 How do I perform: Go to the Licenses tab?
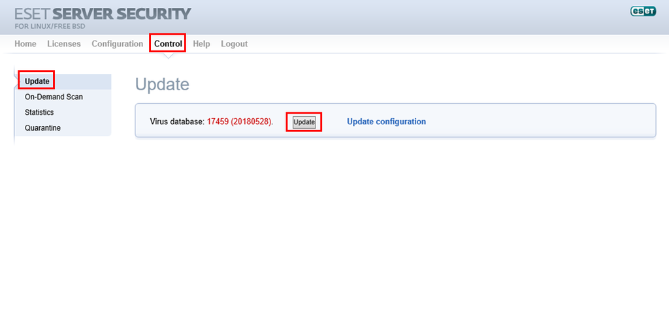pyautogui.click(x=64, y=44)
